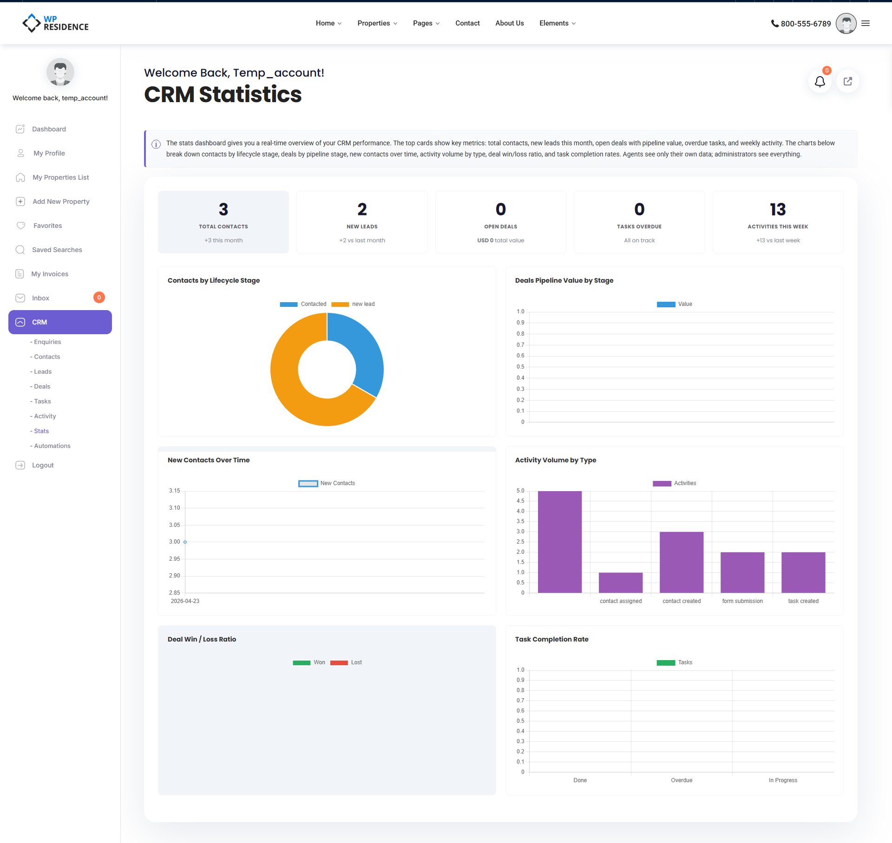Open the About Us menu item
The height and width of the screenshot is (843, 892).
pyautogui.click(x=509, y=23)
